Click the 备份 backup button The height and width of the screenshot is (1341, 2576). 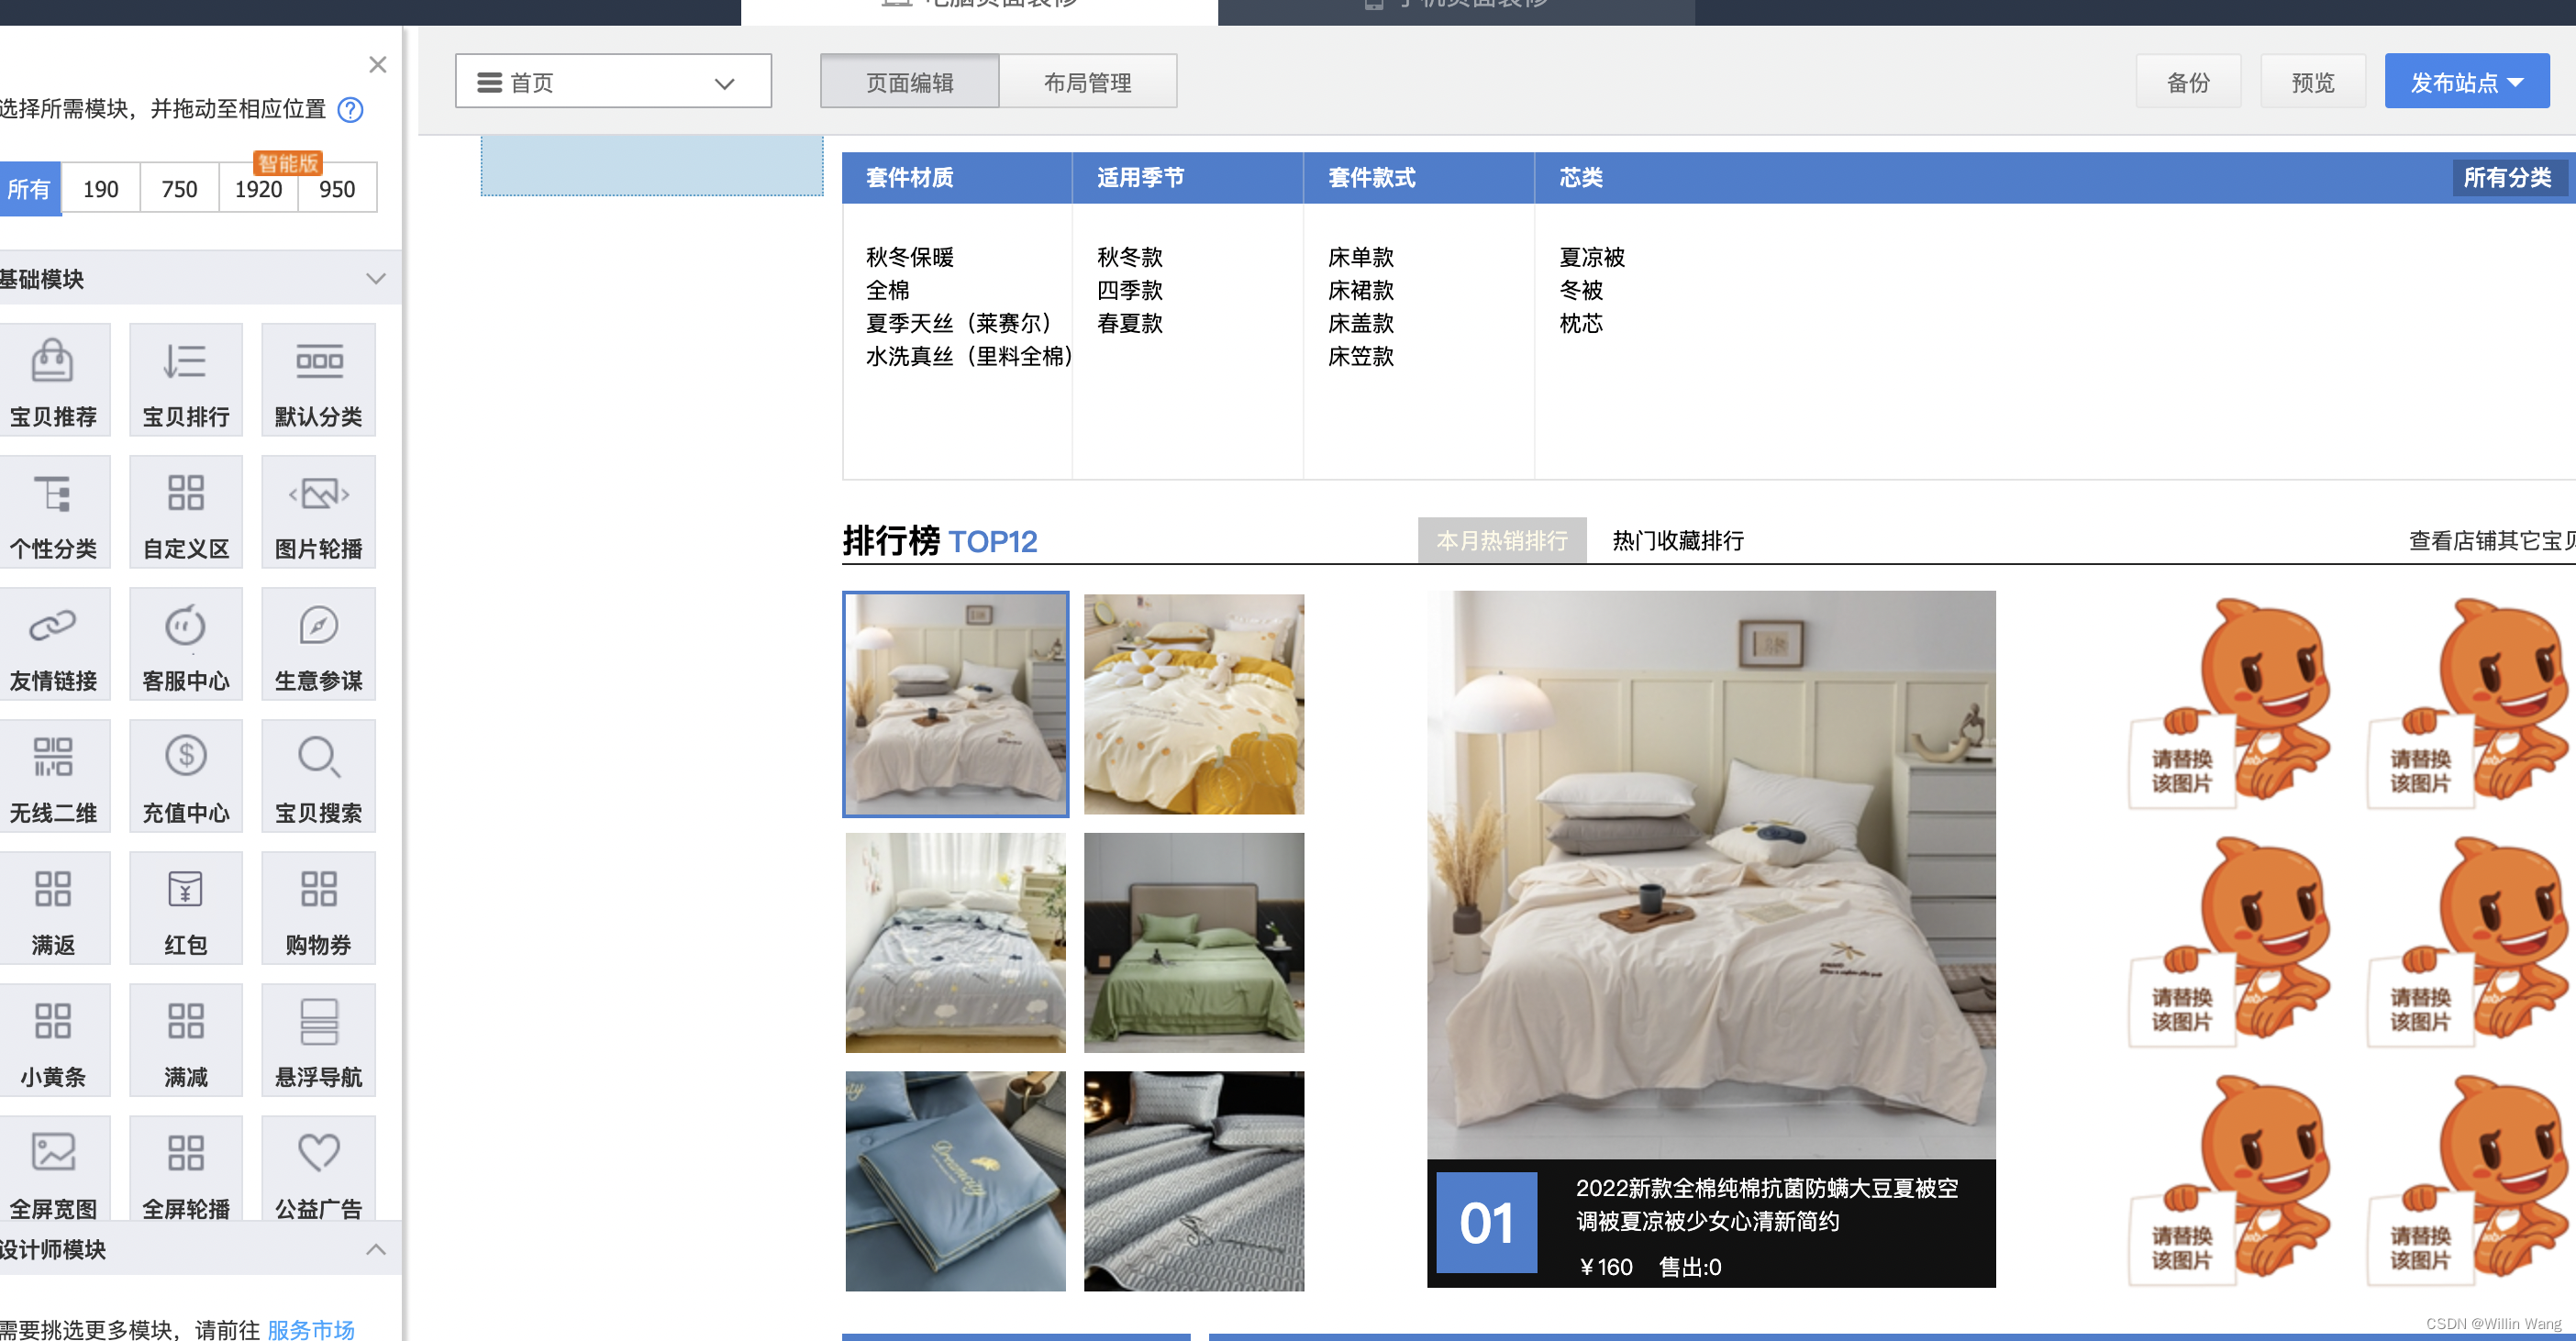tap(2188, 81)
